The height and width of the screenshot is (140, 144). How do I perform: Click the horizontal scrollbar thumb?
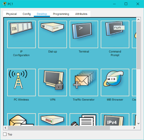click(x=59, y=128)
